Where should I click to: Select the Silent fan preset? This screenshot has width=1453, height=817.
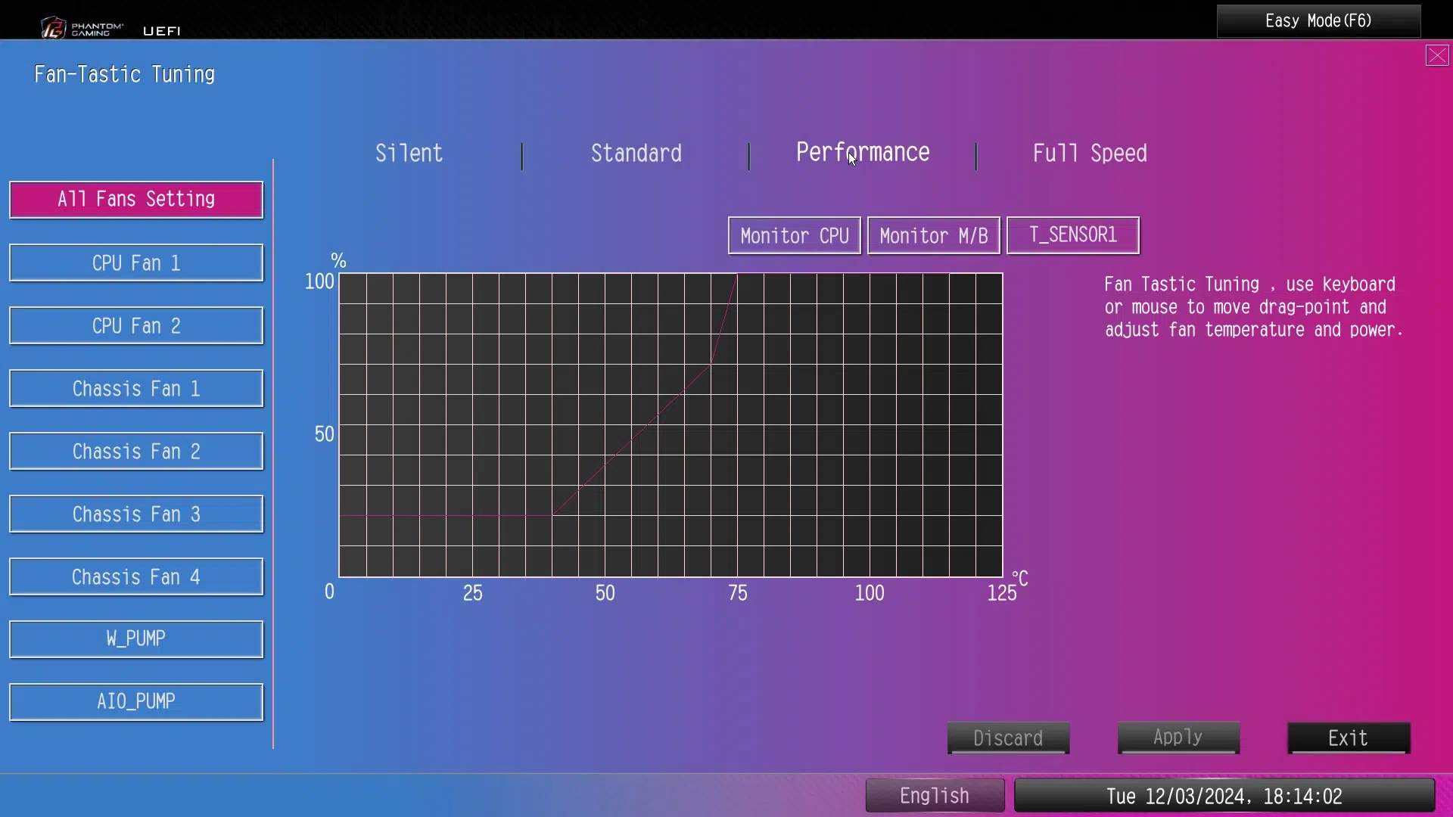pos(409,154)
